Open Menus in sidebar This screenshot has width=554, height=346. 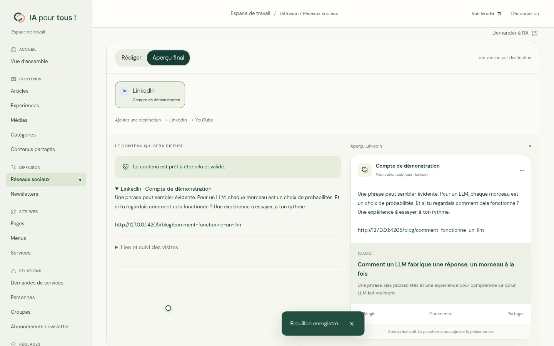(x=18, y=238)
